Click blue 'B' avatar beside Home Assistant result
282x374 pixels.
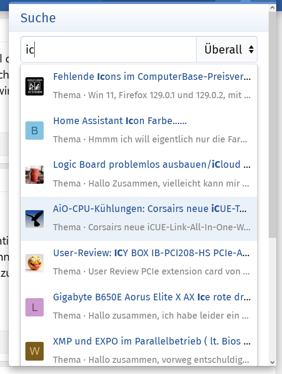point(35,130)
